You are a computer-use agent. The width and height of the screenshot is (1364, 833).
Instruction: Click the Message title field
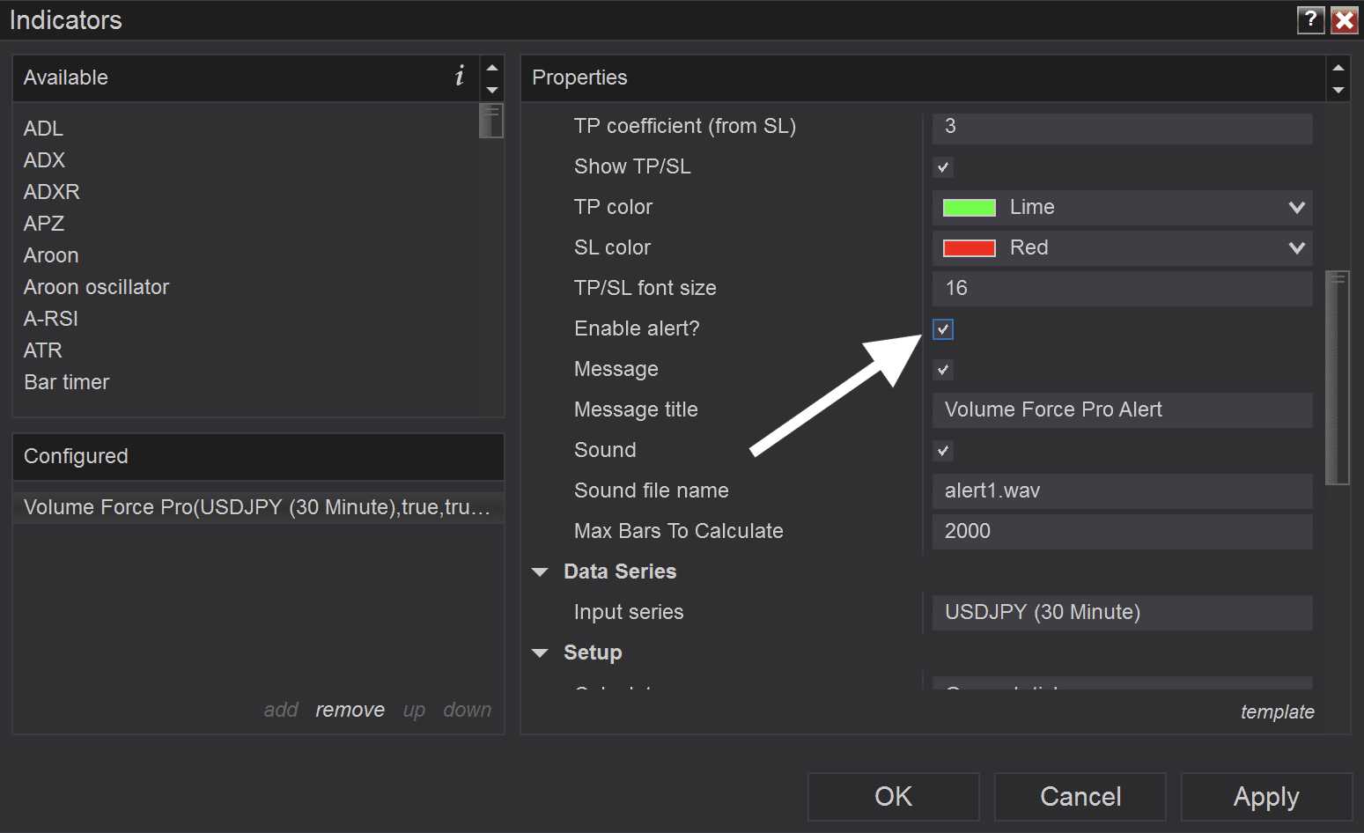pyautogui.click(x=1122, y=410)
